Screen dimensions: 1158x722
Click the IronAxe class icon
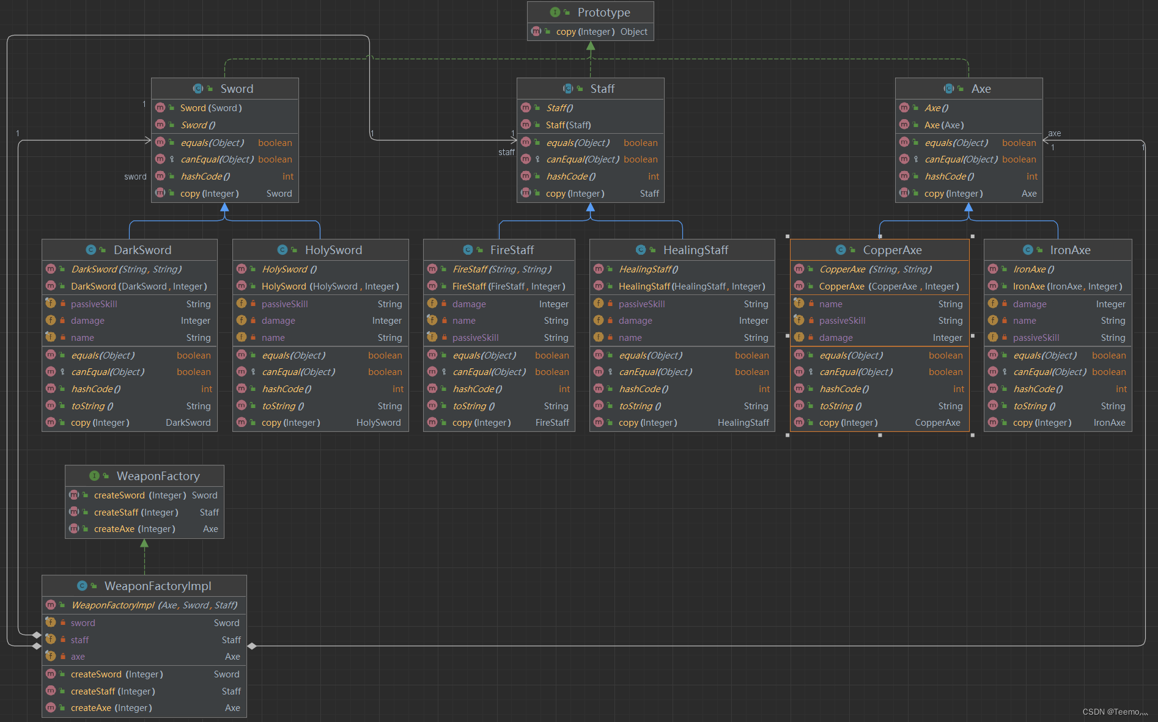pos(1028,250)
